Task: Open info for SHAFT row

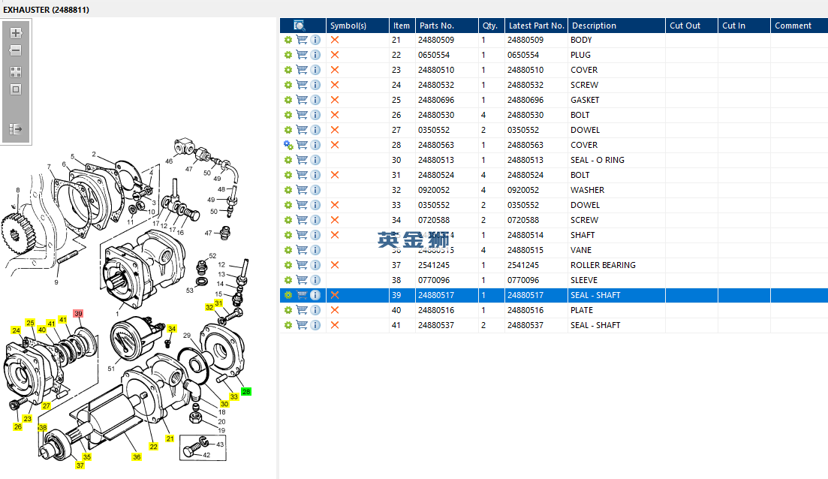Action: (x=315, y=235)
